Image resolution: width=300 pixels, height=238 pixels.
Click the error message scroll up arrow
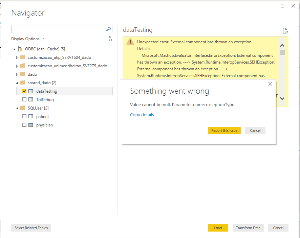[282, 45]
